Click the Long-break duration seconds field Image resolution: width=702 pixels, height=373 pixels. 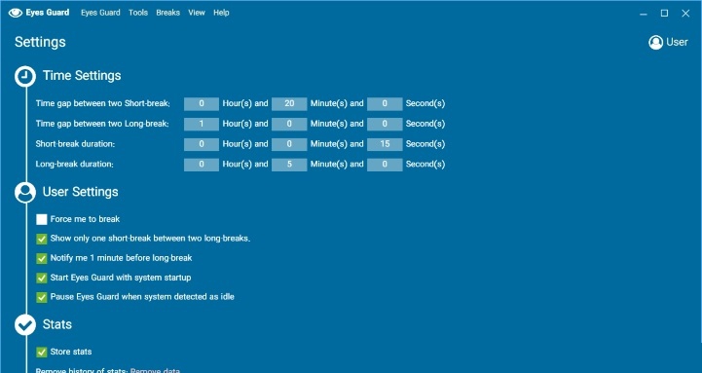click(385, 165)
